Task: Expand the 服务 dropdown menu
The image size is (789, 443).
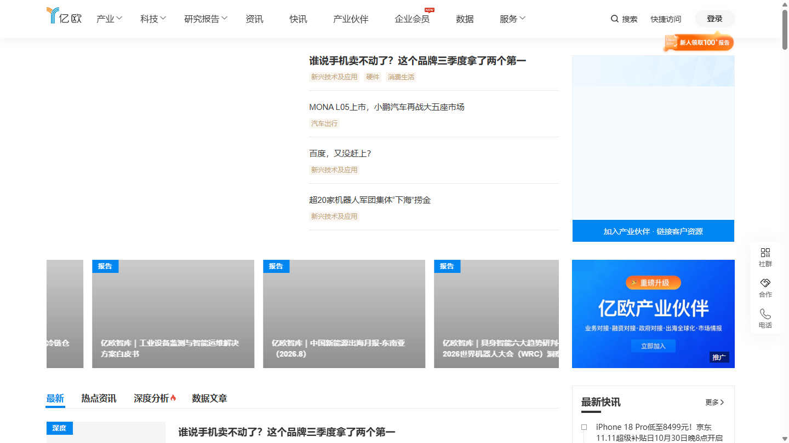Action: 513,19
